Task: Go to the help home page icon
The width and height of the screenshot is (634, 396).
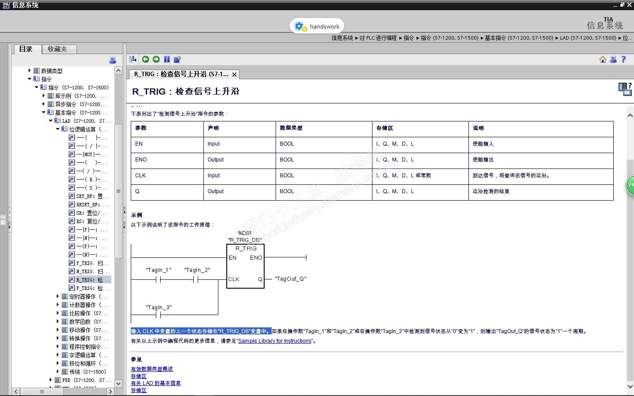Action: point(603,59)
